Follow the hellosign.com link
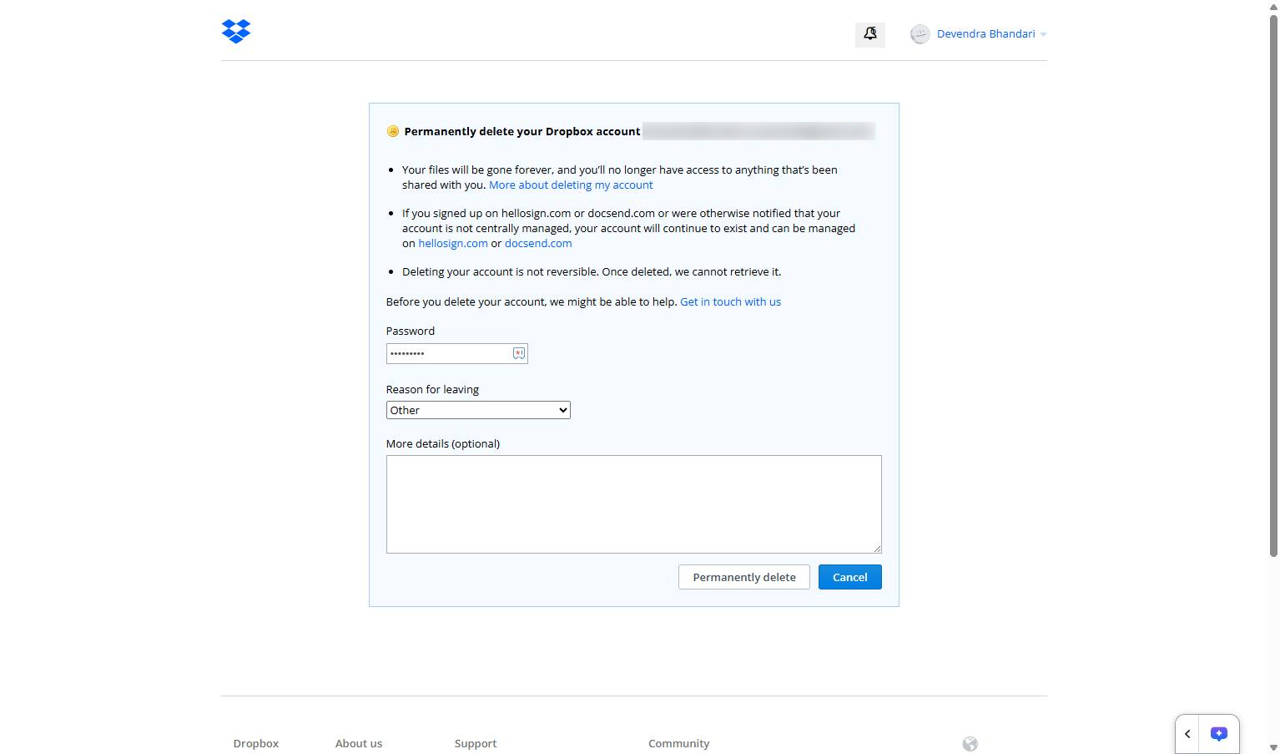This screenshot has height=754, width=1280. pos(453,244)
